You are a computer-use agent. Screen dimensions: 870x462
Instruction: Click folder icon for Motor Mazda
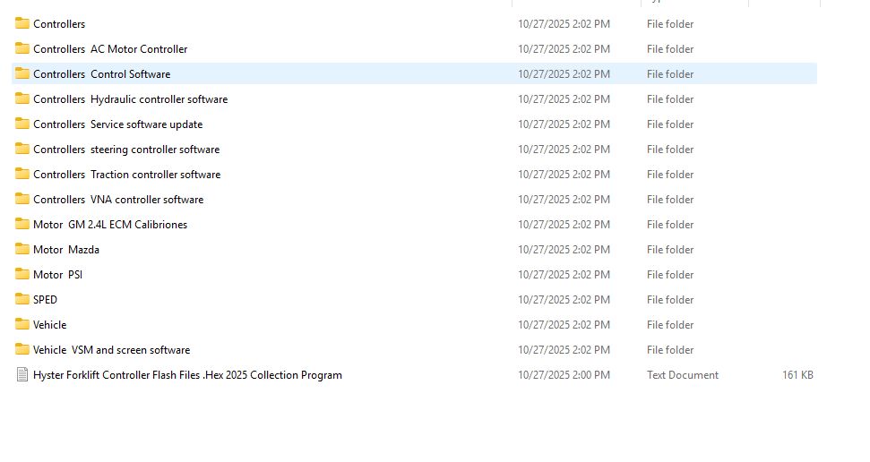tap(22, 249)
